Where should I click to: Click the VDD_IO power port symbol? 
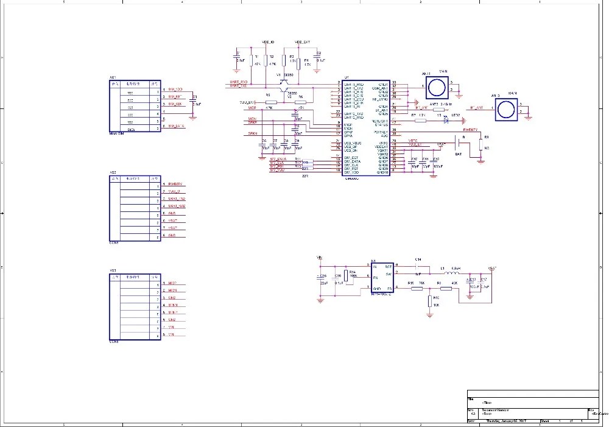[267, 41]
